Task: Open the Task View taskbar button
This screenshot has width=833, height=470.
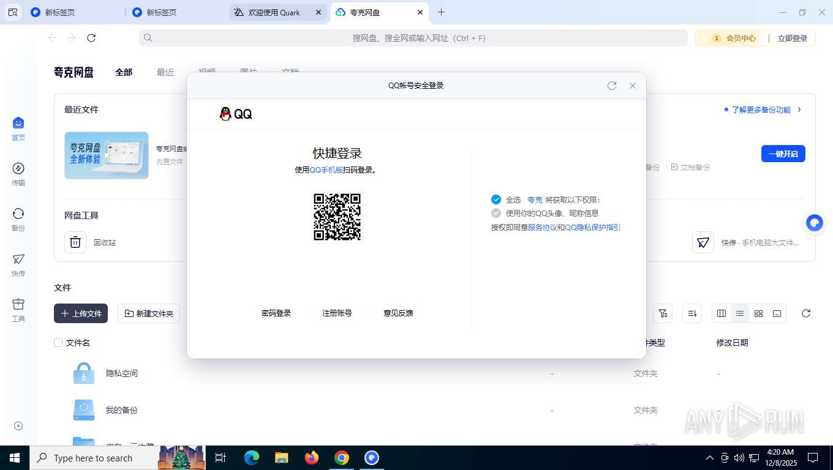Action: tap(221, 458)
